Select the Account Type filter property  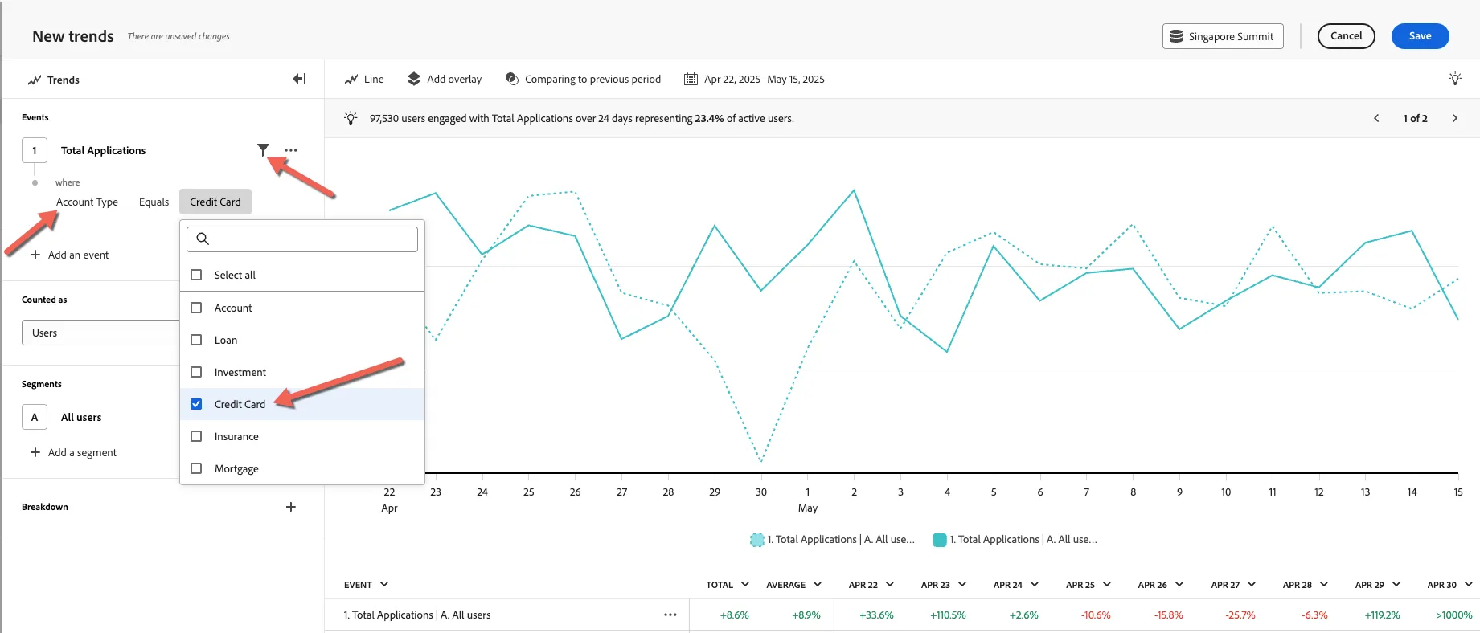87,202
